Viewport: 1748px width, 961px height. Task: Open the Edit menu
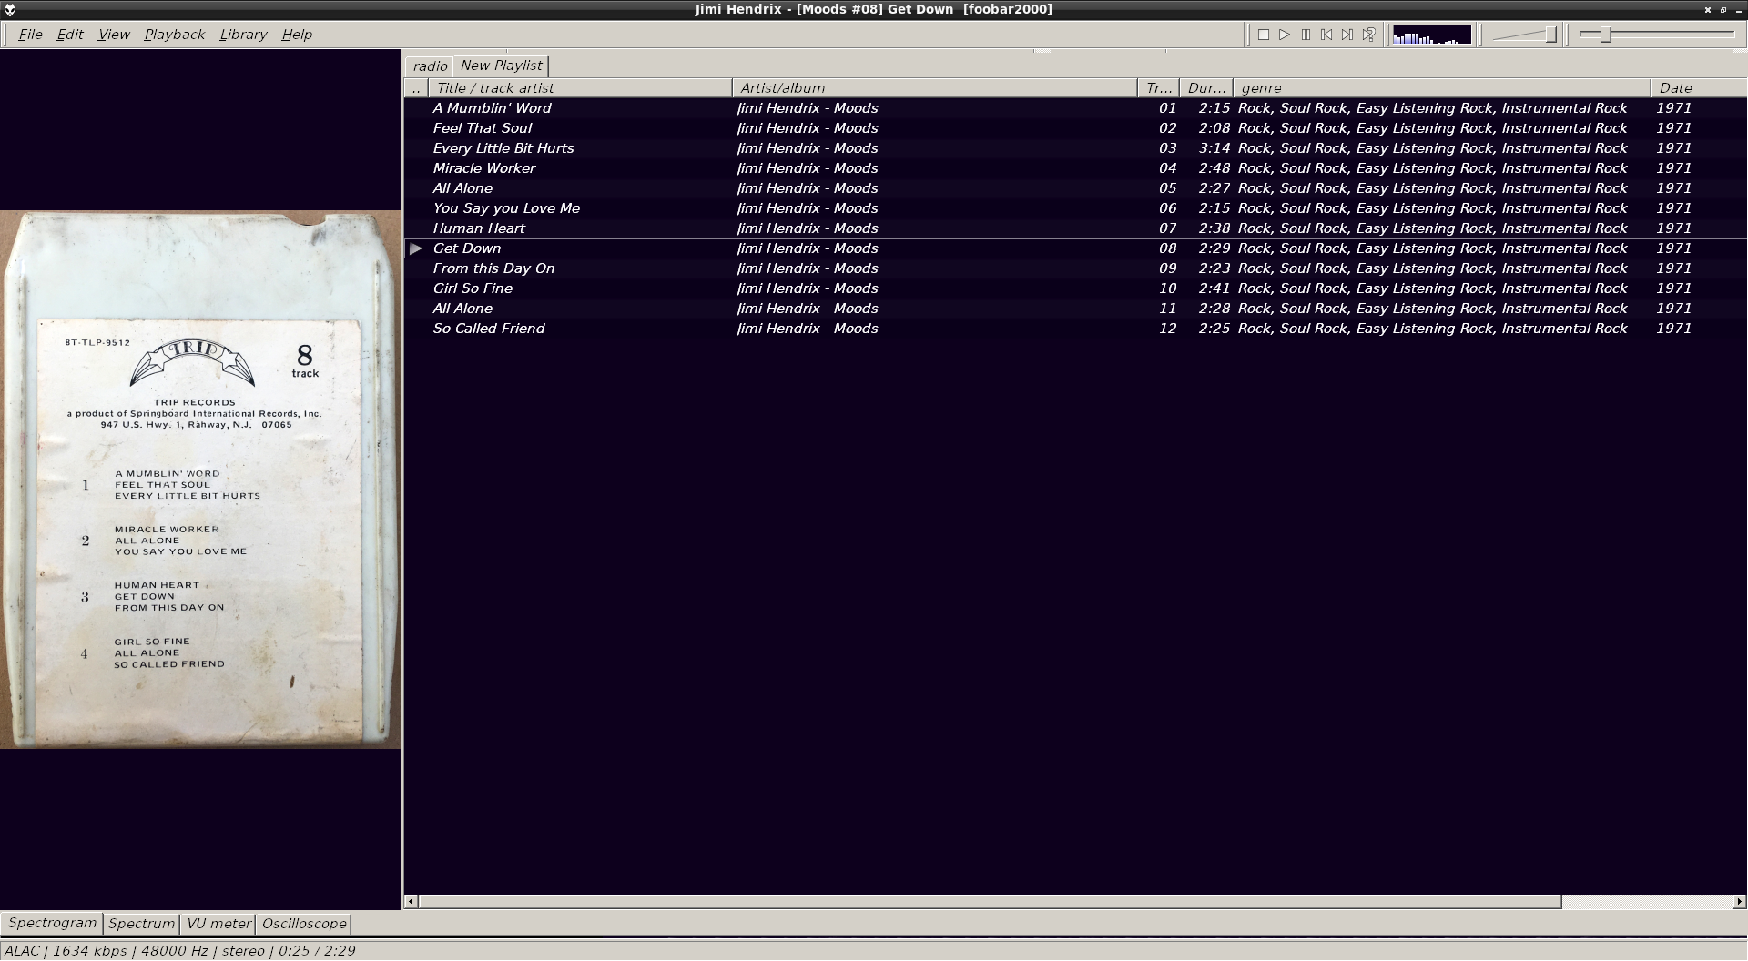coord(70,35)
